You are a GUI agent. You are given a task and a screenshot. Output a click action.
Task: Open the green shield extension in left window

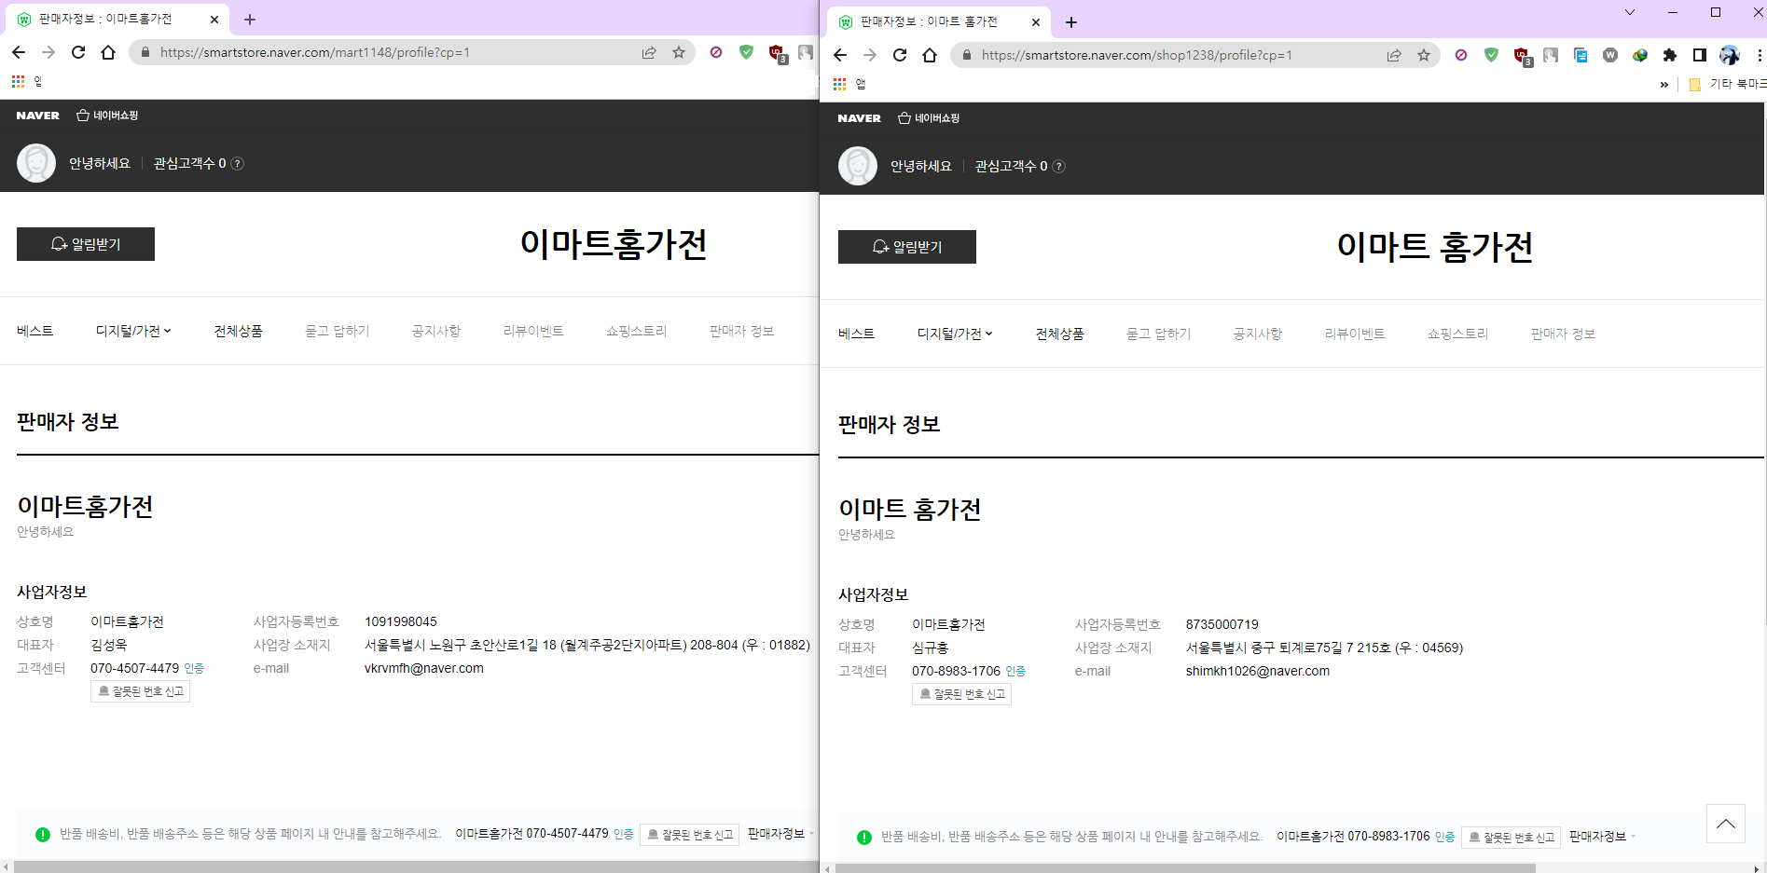[746, 52]
